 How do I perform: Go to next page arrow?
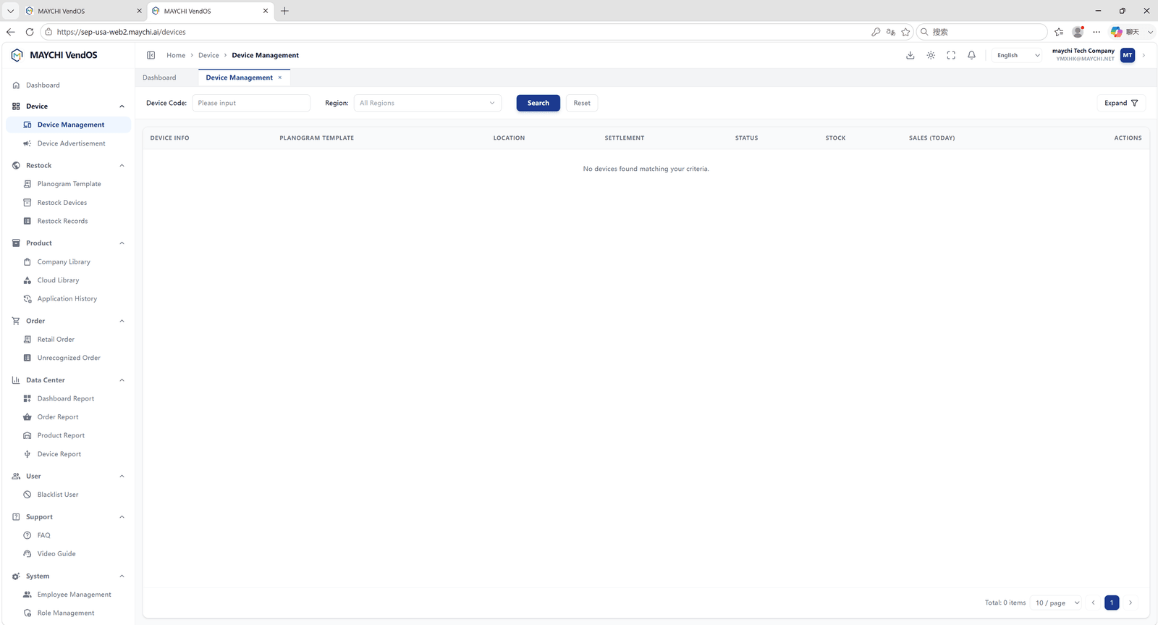pyautogui.click(x=1130, y=603)
